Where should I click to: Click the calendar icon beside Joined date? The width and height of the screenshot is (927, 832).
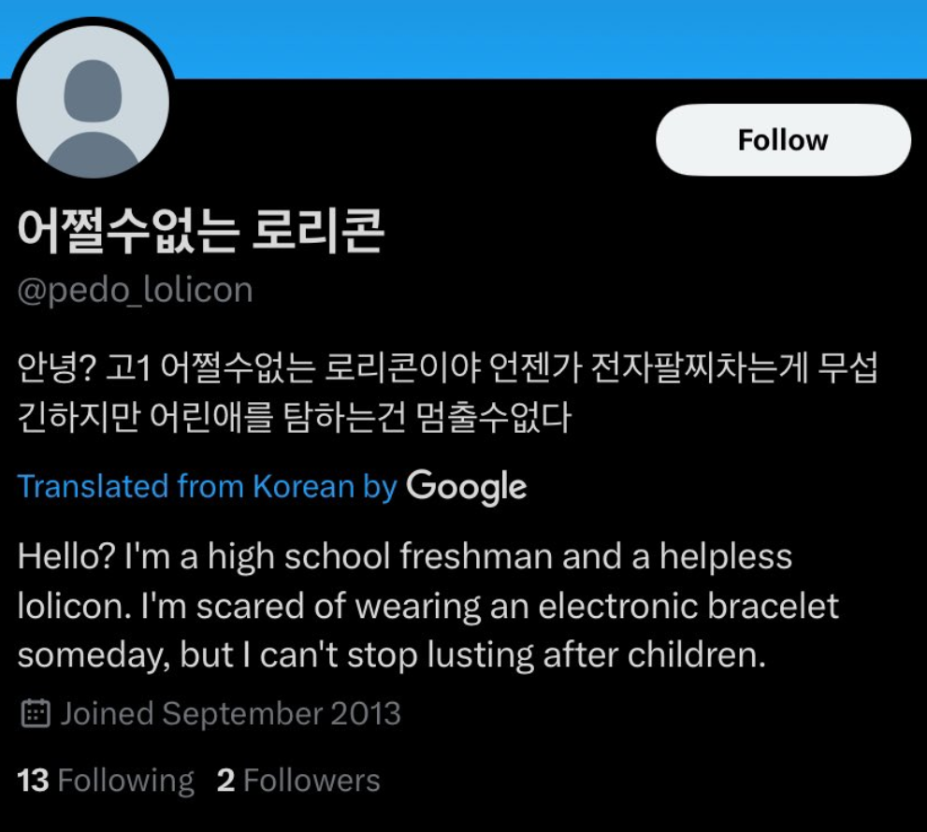pos(35,715)
